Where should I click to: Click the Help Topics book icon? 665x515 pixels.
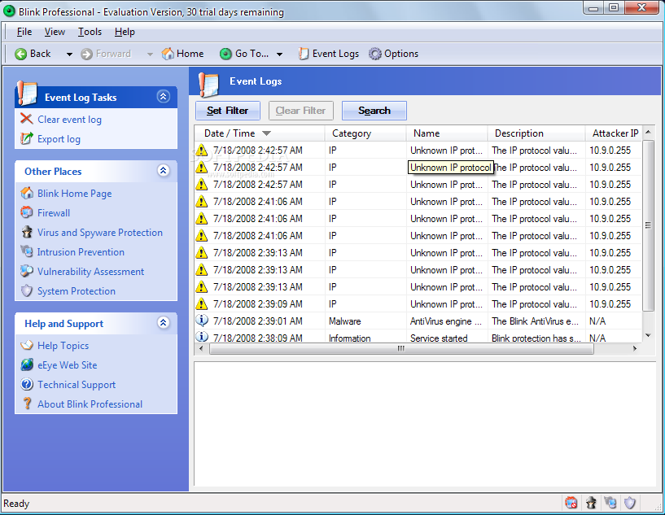(x=27, y=345)
